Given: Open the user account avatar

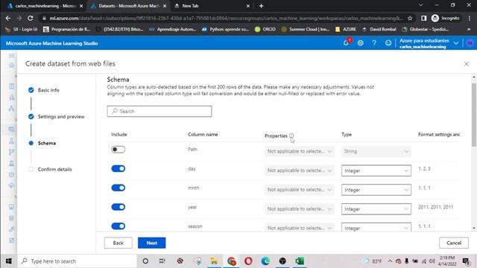Looking at the screenshot, I should pos(470,43).
